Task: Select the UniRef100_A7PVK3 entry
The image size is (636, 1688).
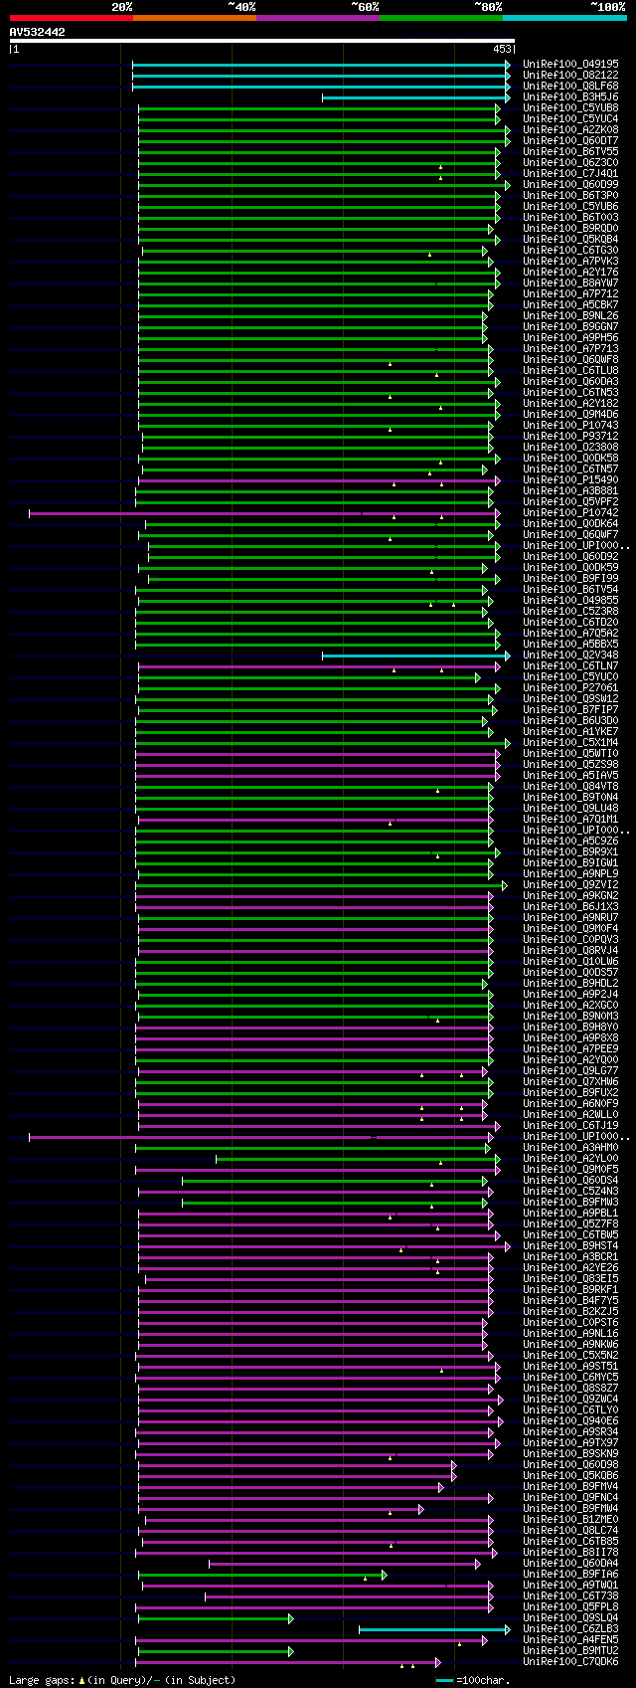Action: [x=570, y=262]
